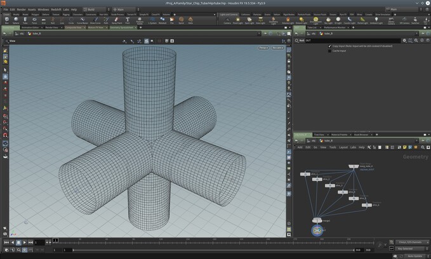The height and width of the screenshot is (259, 431).
Task: Add a Spot Light from the shelf
Action: point(249,20)
